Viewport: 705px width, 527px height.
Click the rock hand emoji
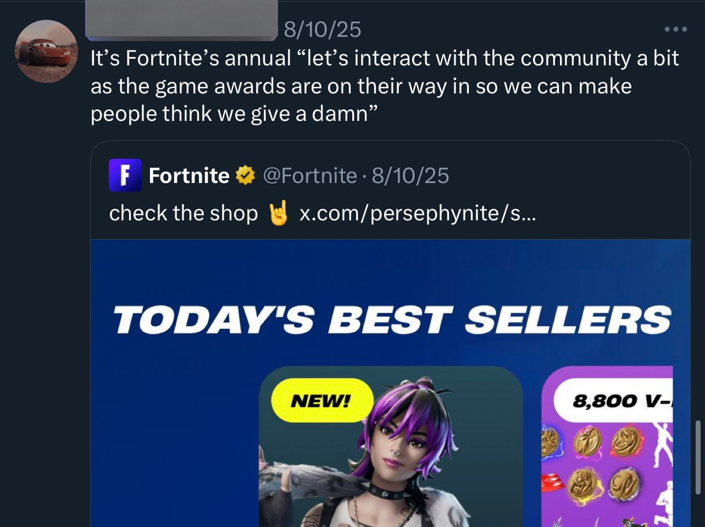(279, 213)
